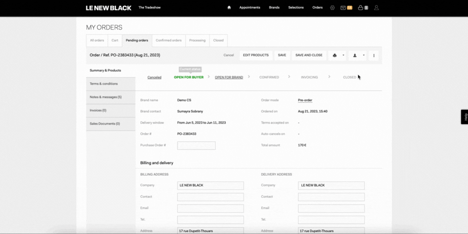Viewport: 468px width, 234px height.
Task: Print the order with printer icon
Action: (335, 55)
